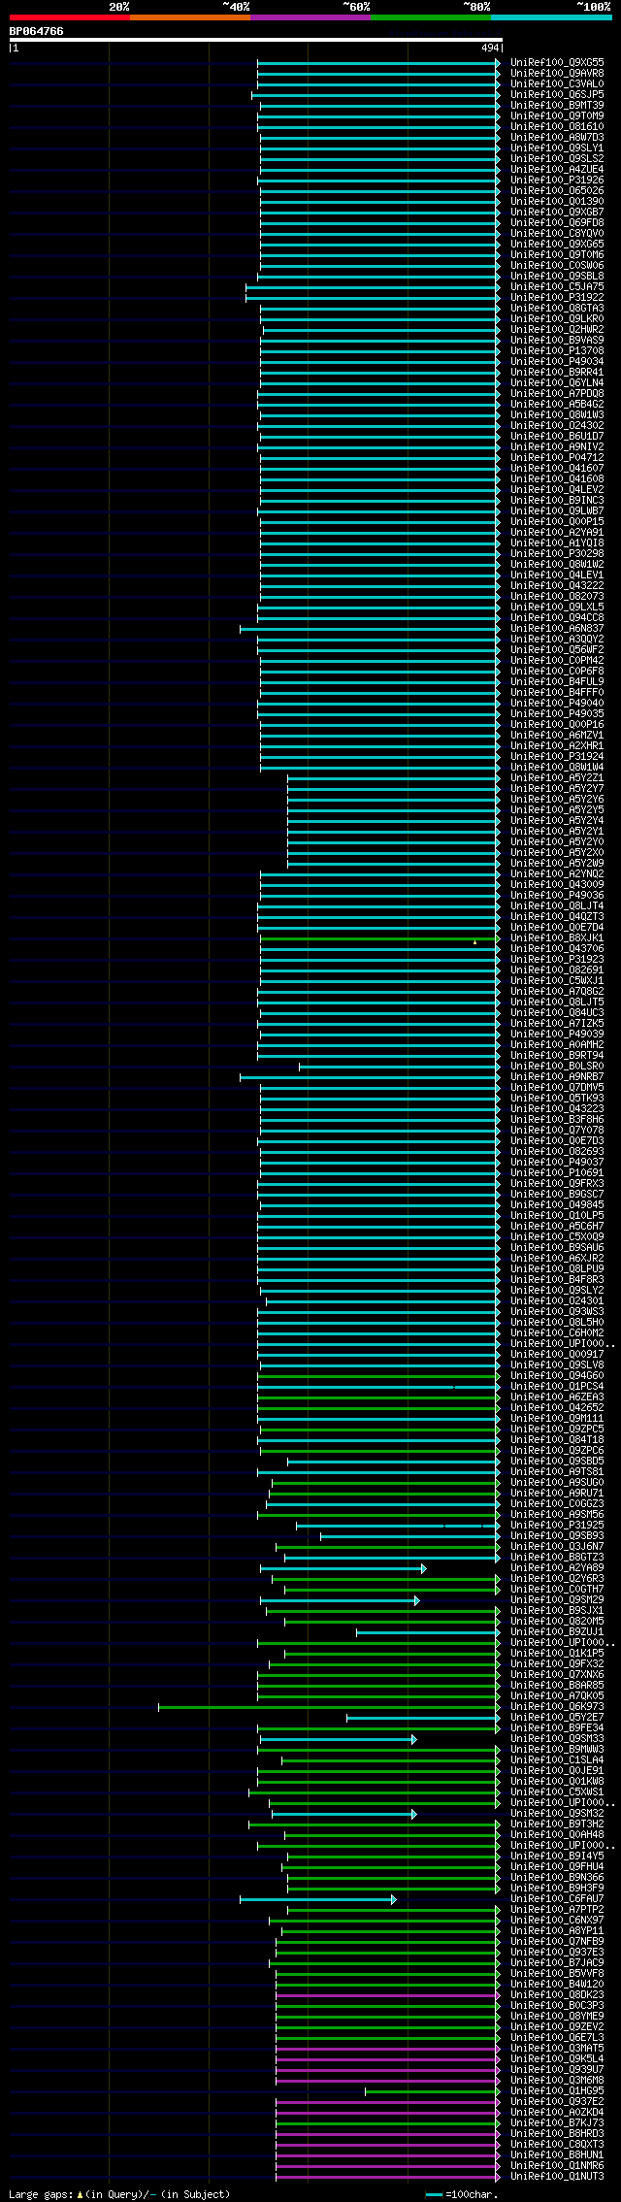Select the UniRef100_Q9SBL8 label
Viewport: 621px width, 2202px height.
coord(557,276)
